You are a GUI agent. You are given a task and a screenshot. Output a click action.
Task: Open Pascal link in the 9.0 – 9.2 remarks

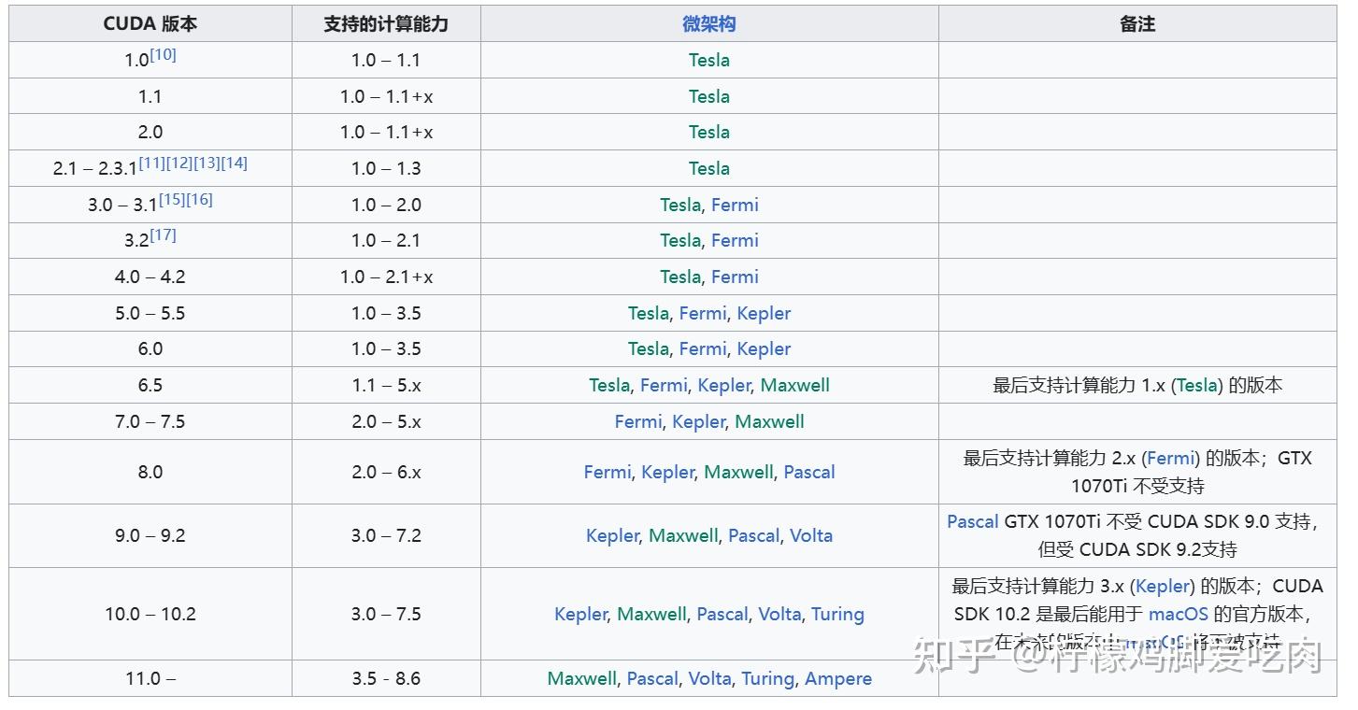[x=973, y=521]
